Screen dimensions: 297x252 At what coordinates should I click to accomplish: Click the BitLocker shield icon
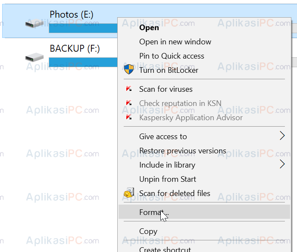(129, 69)
